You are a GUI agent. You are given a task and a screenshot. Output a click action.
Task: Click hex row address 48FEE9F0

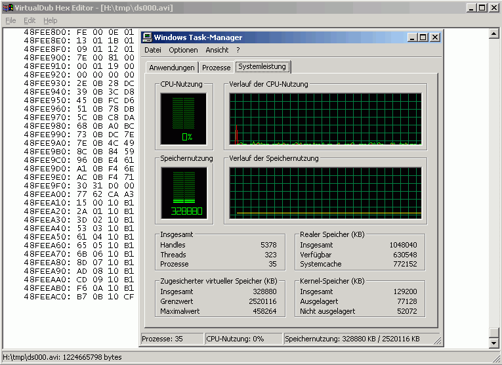click(x=47, y=186)
